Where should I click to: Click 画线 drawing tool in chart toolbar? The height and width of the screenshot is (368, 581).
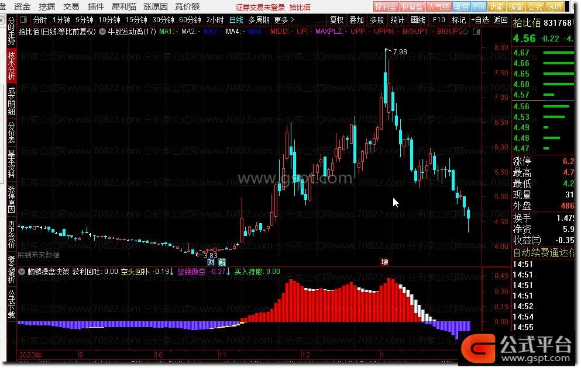[418, 20]
